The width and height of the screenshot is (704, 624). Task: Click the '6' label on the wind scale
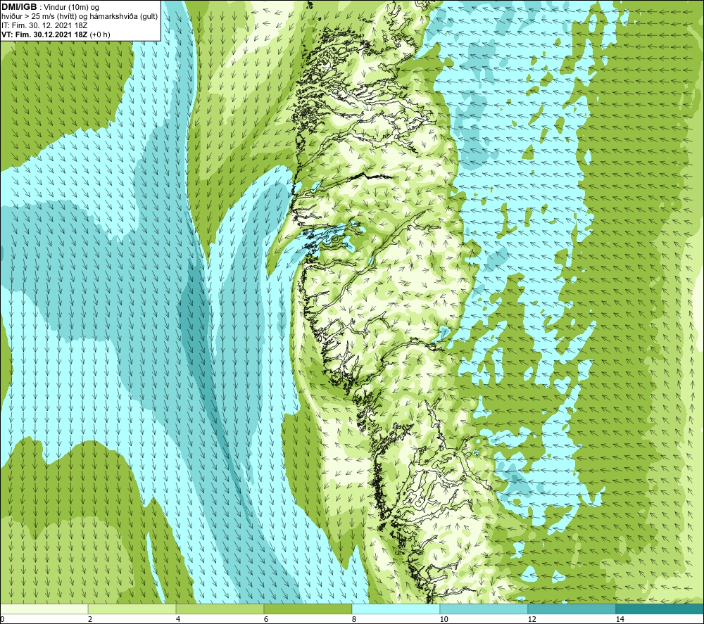266,619
